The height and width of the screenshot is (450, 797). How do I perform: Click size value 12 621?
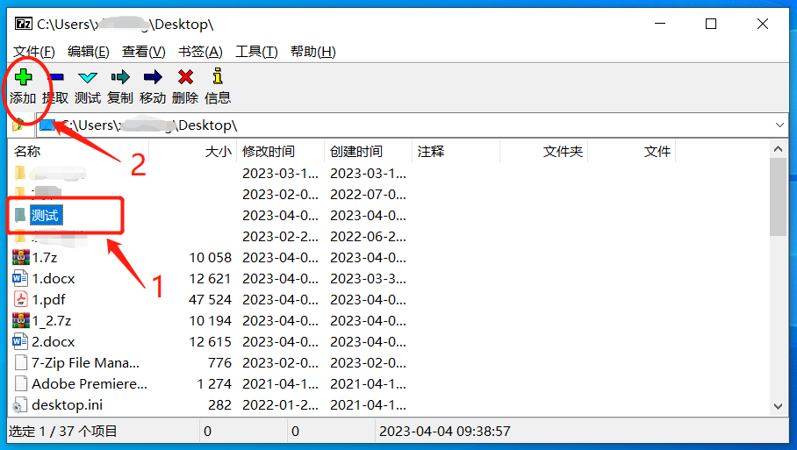pos(211,278)
